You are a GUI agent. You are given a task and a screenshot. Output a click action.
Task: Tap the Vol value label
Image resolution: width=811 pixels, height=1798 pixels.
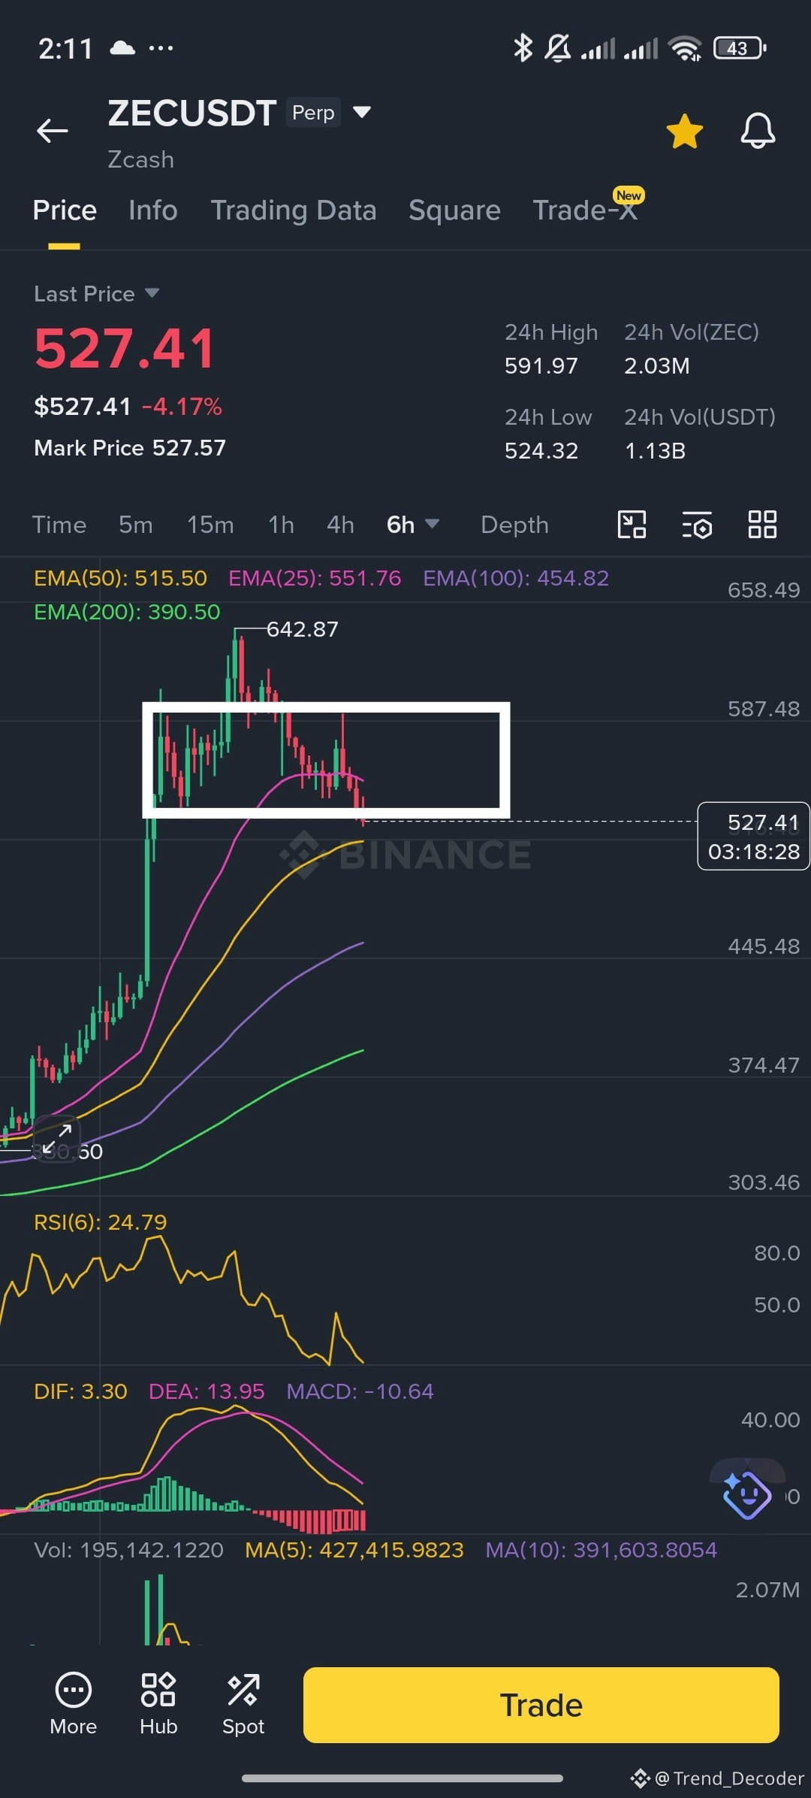coord(128,1550)
